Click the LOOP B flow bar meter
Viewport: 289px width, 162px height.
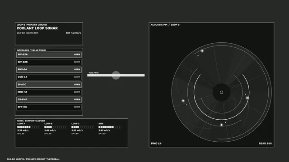tap(56, 127)
